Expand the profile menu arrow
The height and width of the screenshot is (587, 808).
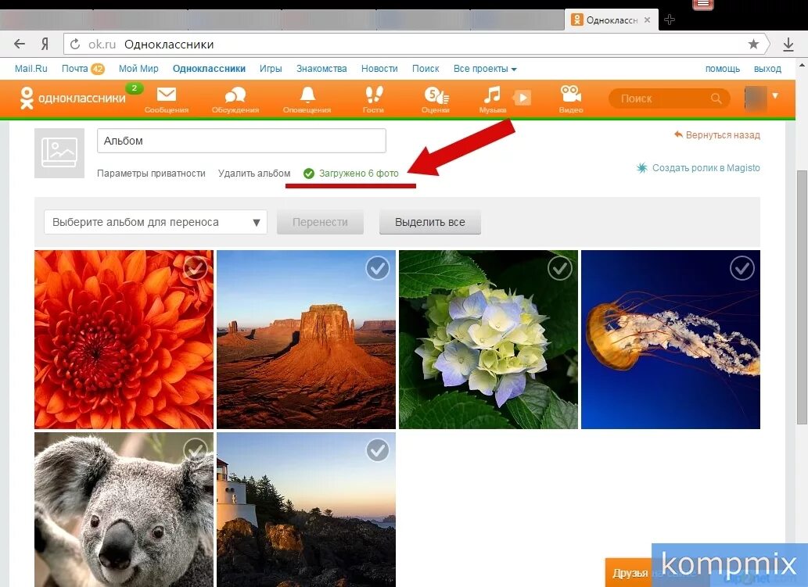click(775, 96)
